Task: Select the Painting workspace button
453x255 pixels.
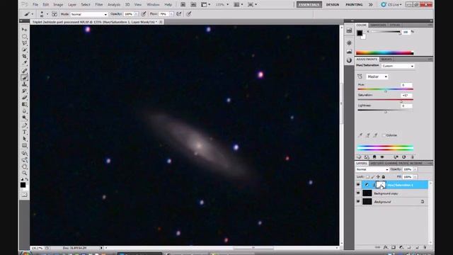Action: point(354,5)
